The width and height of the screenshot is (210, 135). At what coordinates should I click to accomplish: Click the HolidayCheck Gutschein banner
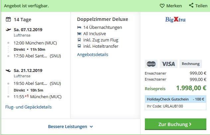[175, 99]
